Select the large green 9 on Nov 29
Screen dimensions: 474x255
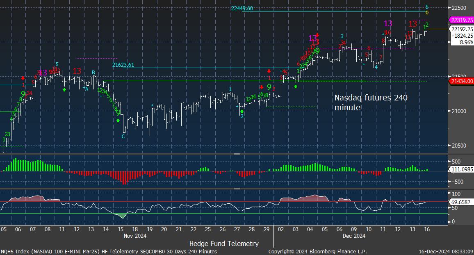(269, 87)
